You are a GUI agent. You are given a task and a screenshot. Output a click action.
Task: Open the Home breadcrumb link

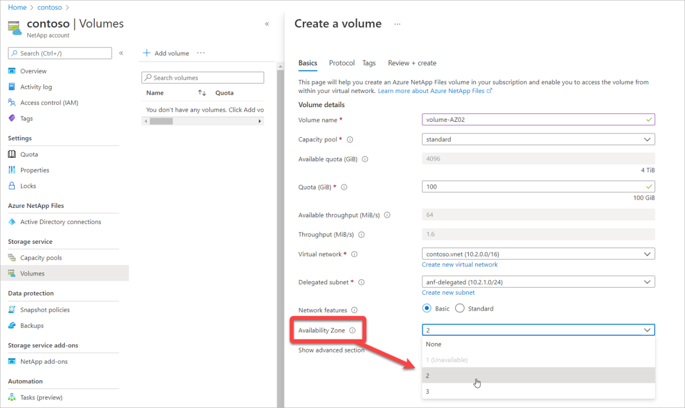coord(17,7)
